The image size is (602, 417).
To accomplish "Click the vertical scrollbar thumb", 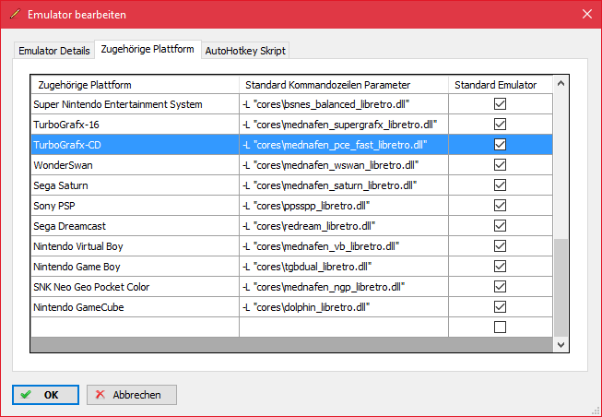I will pos(561,288).
